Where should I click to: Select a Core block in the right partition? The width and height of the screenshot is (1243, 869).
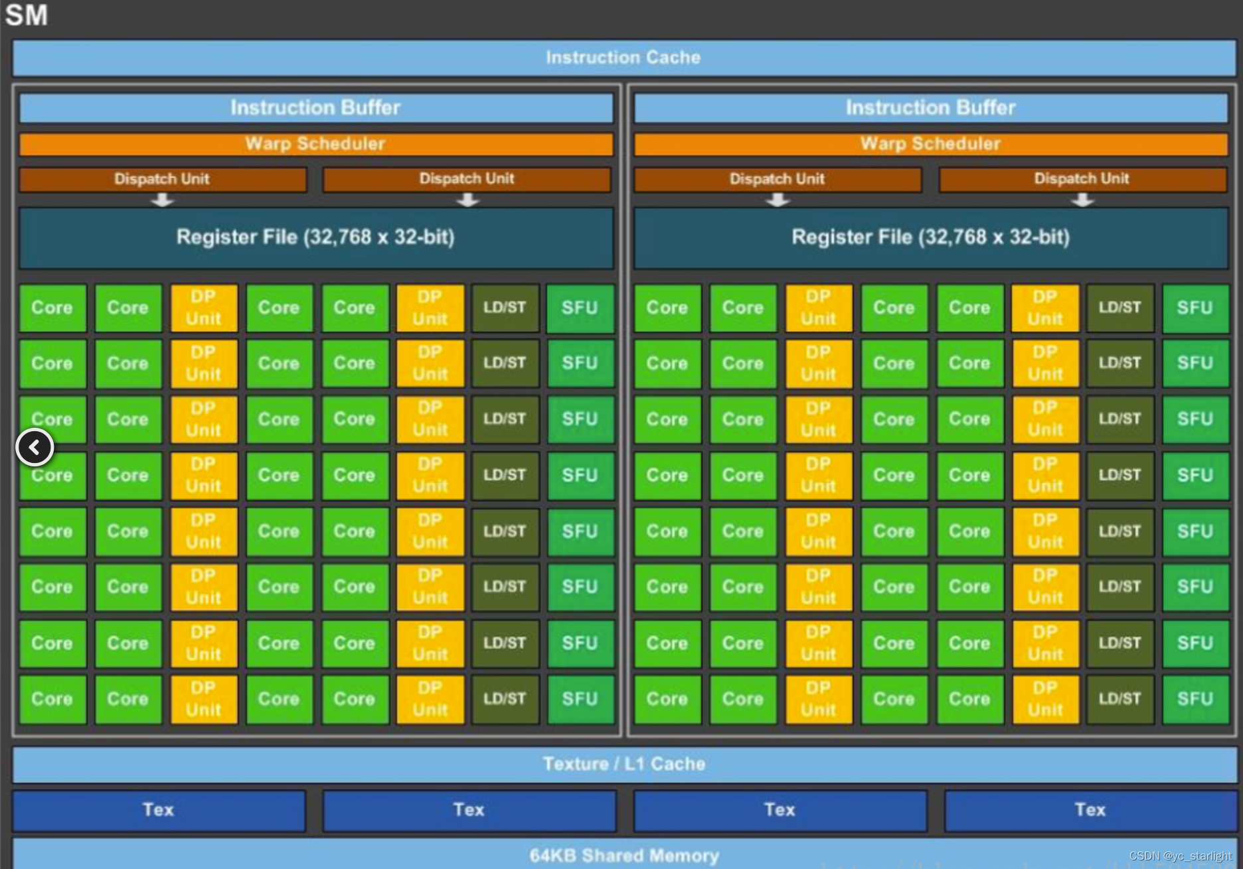pos(667,307)
